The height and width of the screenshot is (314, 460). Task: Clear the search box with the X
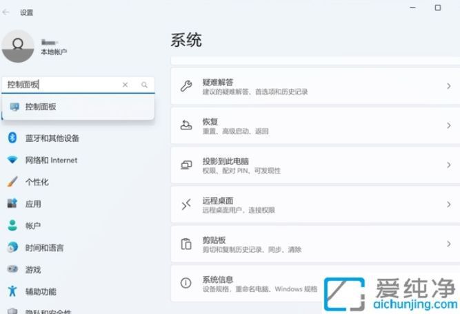point(125,85)
